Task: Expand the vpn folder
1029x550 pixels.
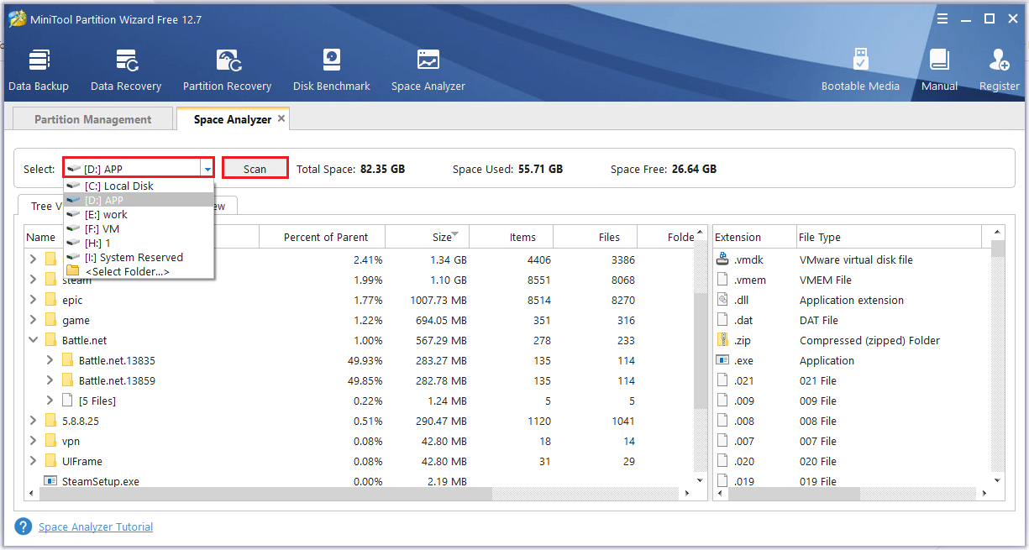Action: click(x=33, y=441)
